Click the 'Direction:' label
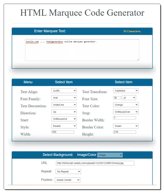Viewport: 164px width, 193px height. [28, 113]
